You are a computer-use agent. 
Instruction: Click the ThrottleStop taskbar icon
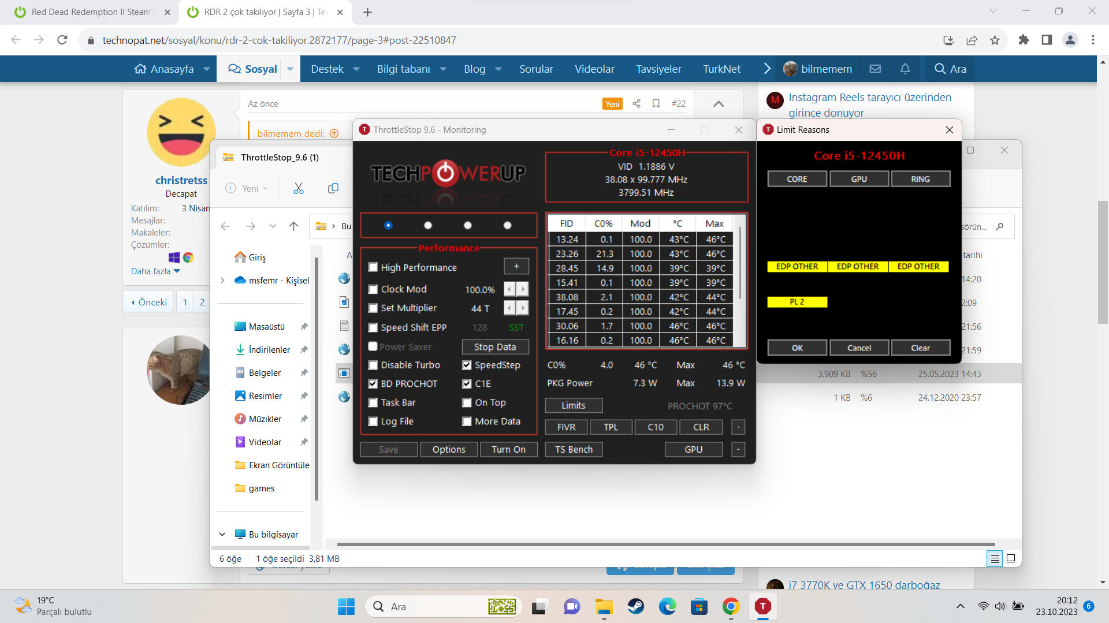coord(762,606)
